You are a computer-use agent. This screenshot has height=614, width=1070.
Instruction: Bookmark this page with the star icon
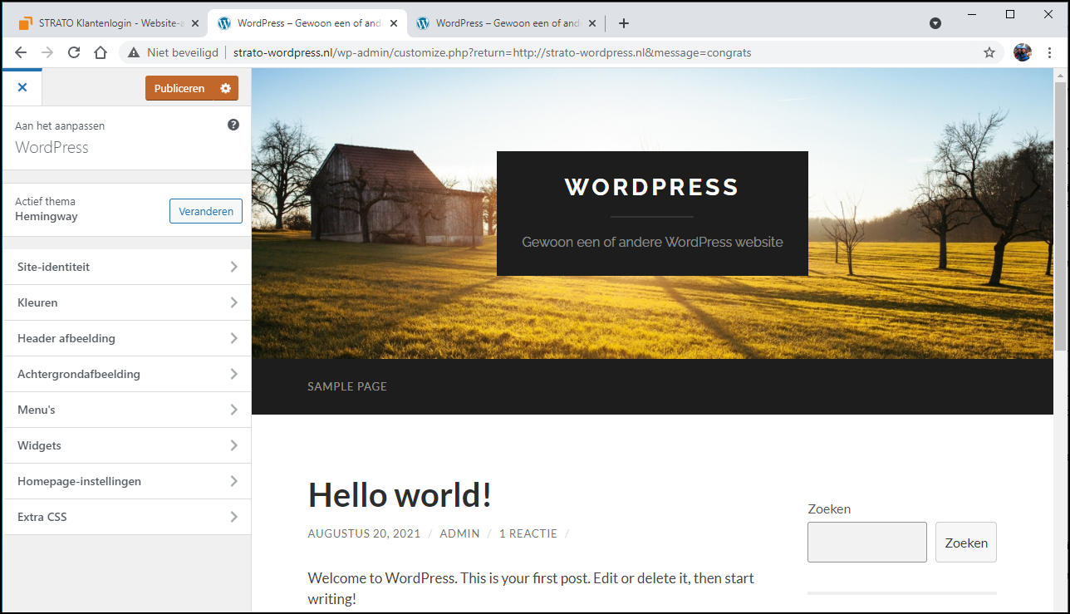[989, 52]
